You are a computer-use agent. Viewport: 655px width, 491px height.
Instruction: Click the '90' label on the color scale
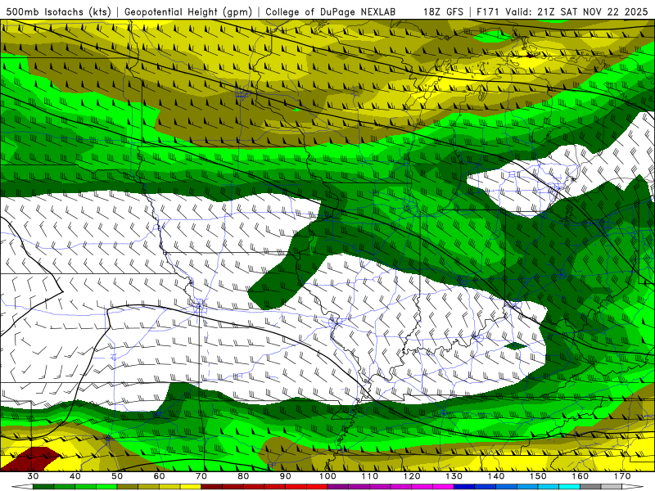[285, 476]
